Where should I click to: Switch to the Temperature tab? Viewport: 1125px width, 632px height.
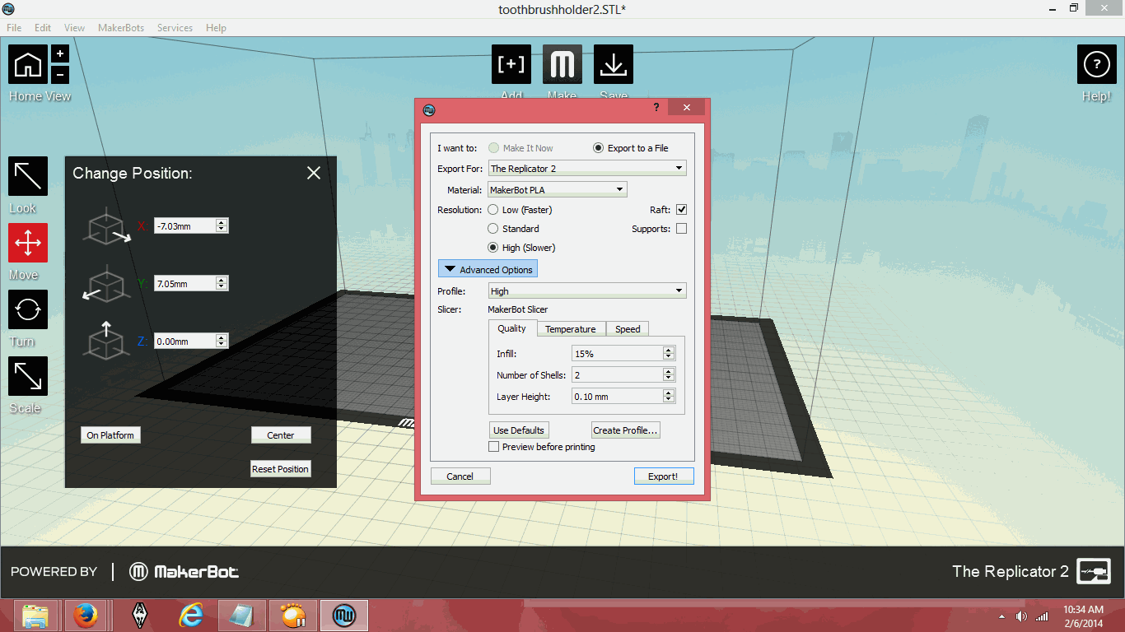pyautogui.click(x=571, y=329)
